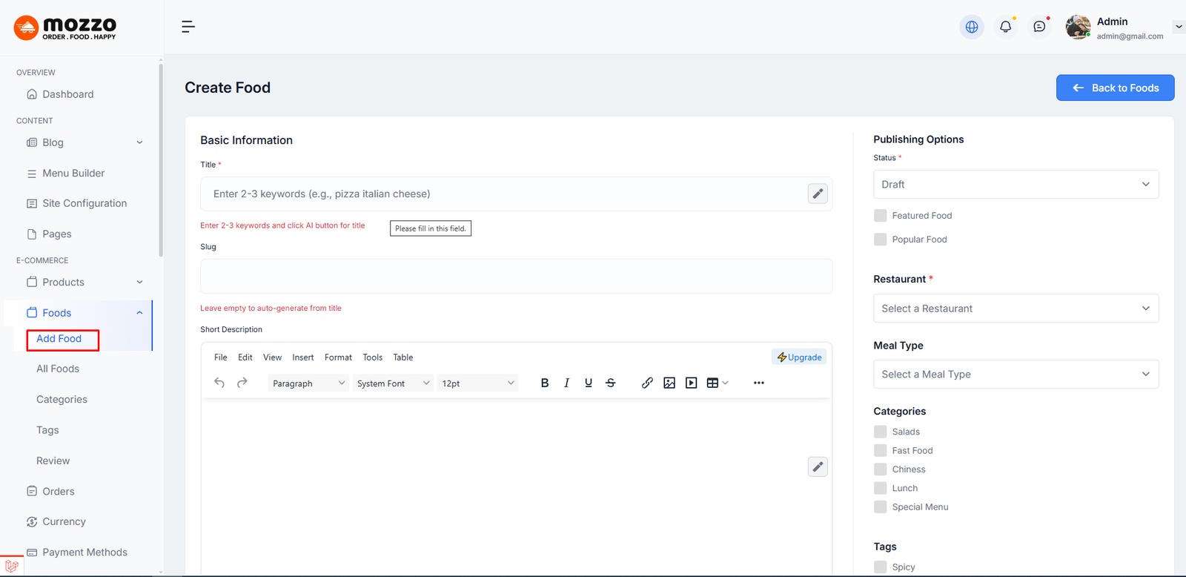1186x577 pixels.
Task: Collapse sidebar with hamburger icon
Action: pyautogui.click(x=188, y=27)
